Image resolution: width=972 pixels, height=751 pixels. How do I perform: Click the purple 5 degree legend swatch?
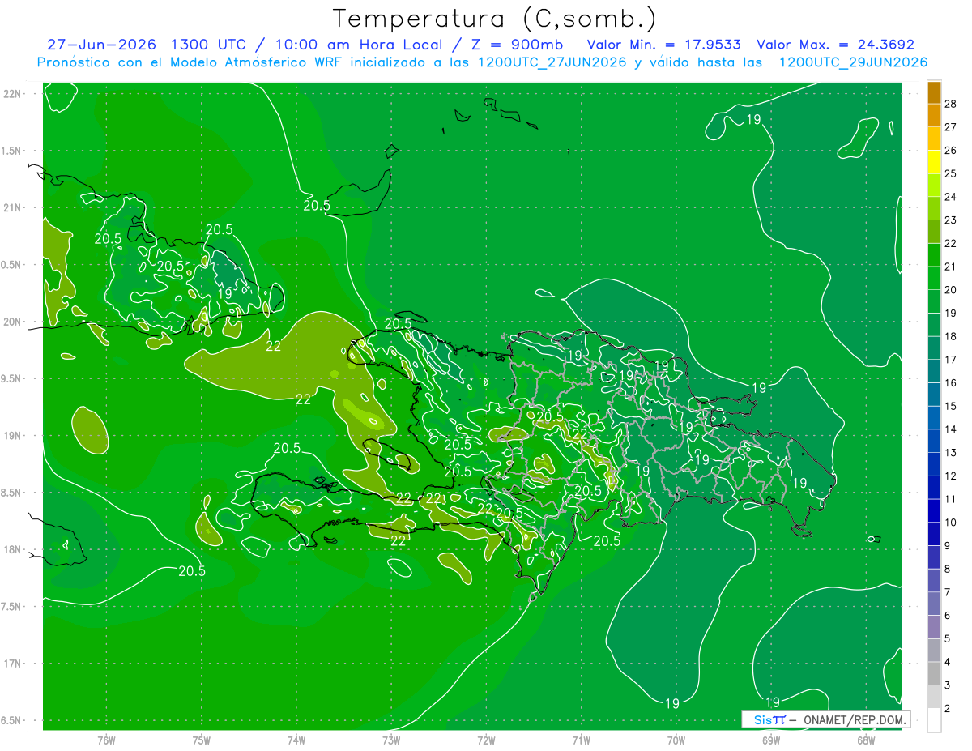tap(934, 628)
